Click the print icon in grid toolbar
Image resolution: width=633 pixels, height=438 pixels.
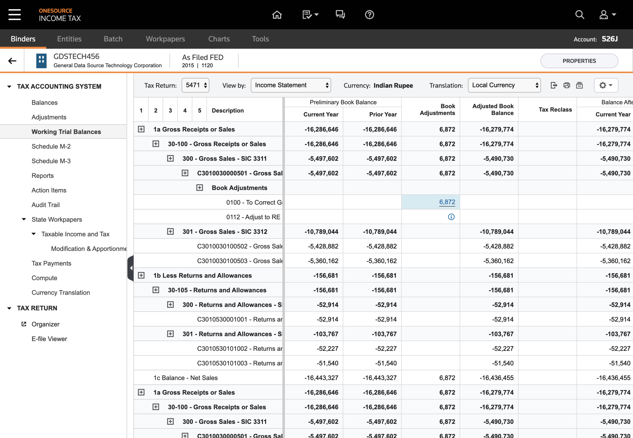[x=567, y=85]
